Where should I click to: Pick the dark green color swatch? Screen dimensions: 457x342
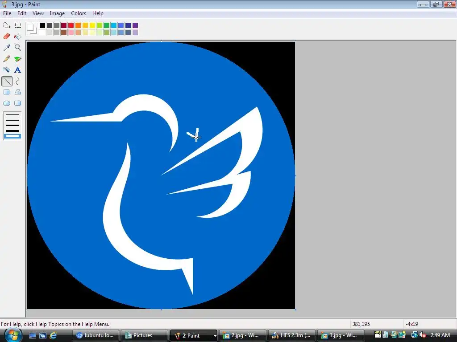107,25
